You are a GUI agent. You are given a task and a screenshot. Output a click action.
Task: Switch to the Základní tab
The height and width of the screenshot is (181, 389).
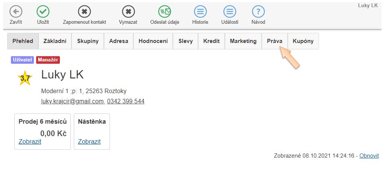(55, 41)
